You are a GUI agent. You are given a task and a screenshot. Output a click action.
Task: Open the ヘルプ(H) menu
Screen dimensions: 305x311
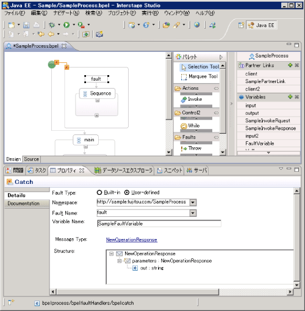(205, 13)
